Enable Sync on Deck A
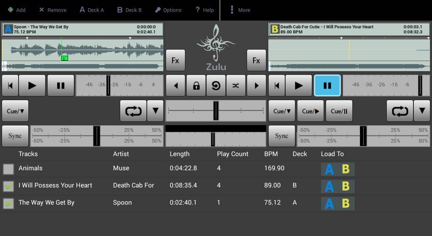 15,136
